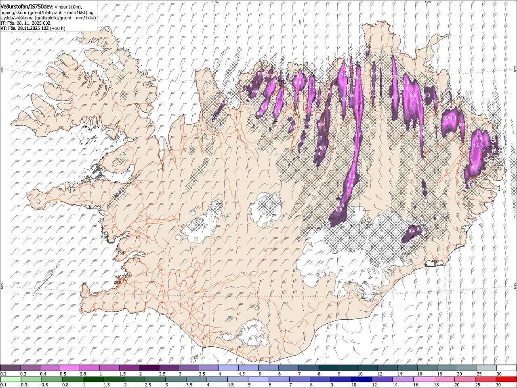This screenshot has height=388, width=517.
Task: Choose the red 25–30 swatch in lower scale
Action: coord(485,380)
